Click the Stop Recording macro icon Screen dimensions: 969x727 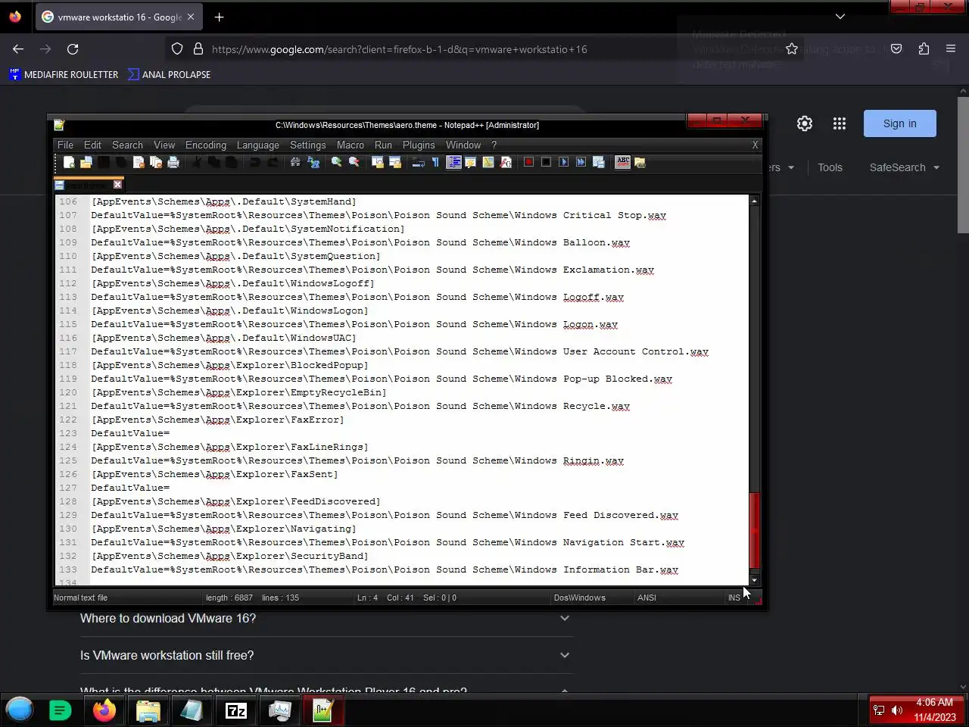coord(546,162)
